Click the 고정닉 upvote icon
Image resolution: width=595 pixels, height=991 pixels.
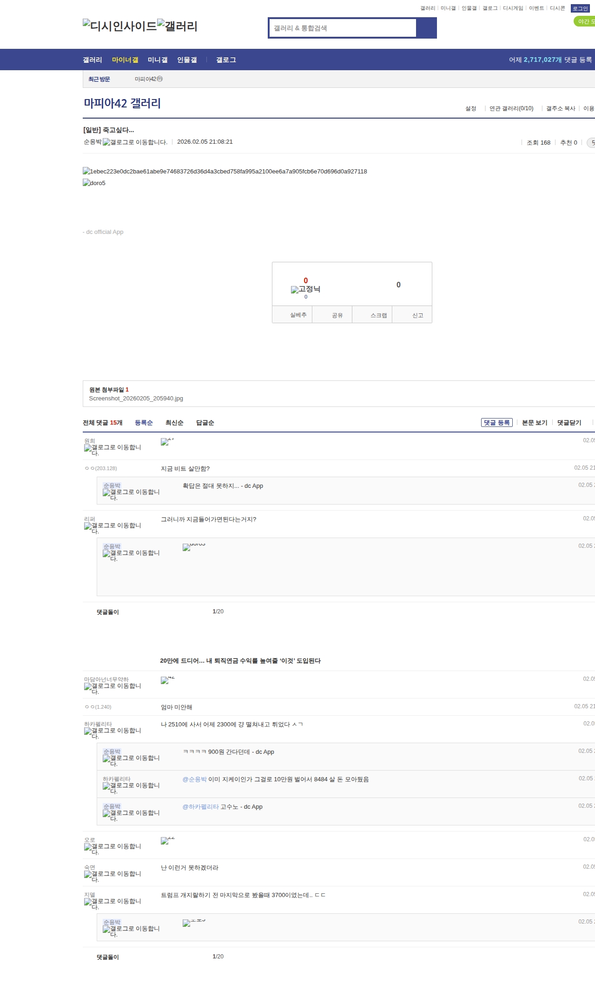(x=305, y=289)
